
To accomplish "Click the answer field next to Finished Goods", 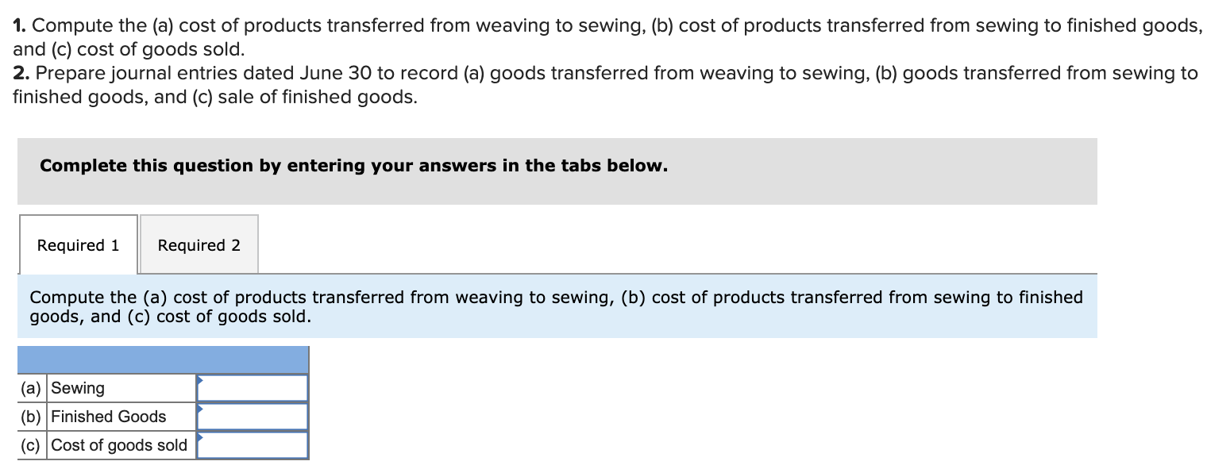I will [x=254, y=416].
